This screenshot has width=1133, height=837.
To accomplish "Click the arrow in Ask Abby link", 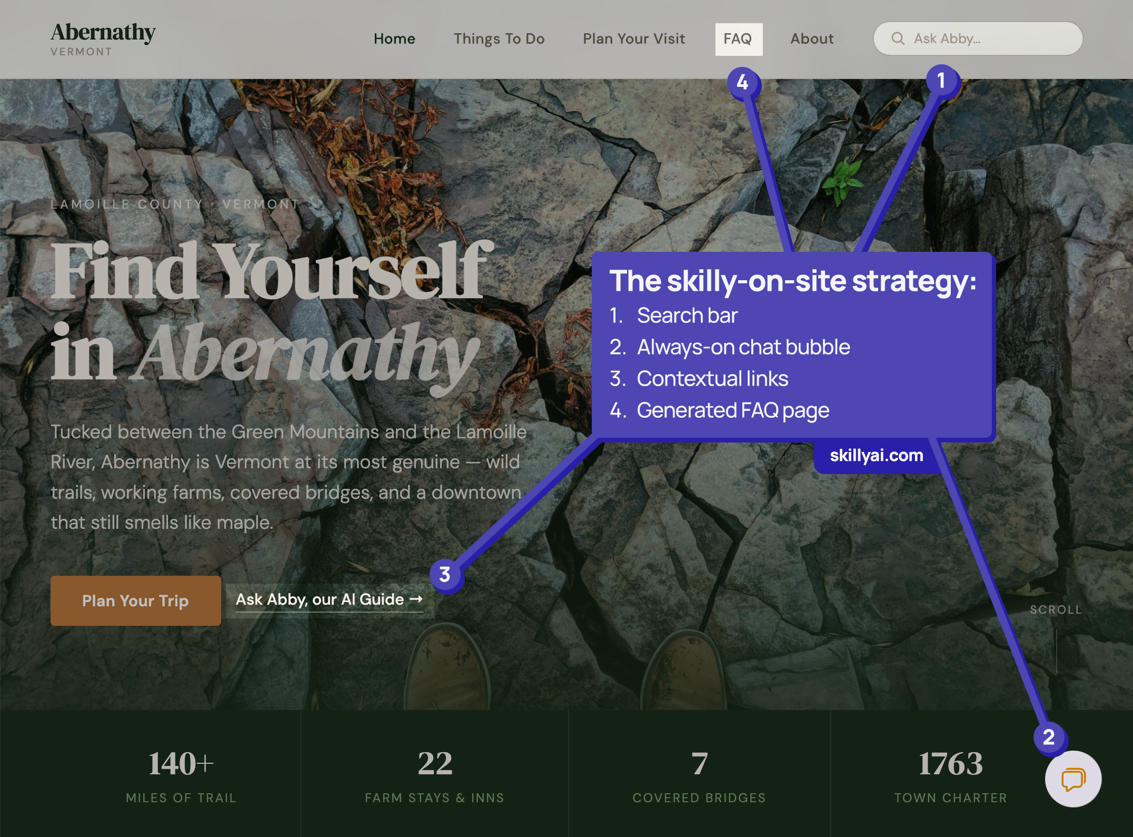I will pos(416,599).
